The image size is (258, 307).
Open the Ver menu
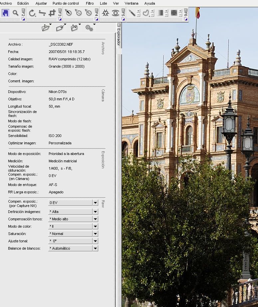point(116,3)
